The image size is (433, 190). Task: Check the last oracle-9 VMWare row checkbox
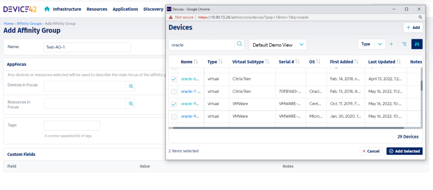tap(174, 117)
